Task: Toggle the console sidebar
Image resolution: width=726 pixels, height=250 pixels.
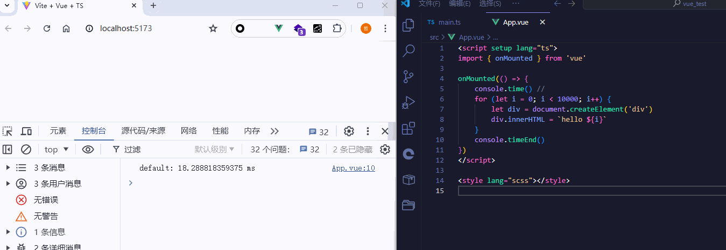Action: point(8,150)
